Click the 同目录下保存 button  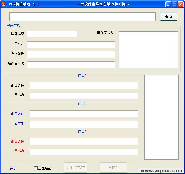click(76, 168)
